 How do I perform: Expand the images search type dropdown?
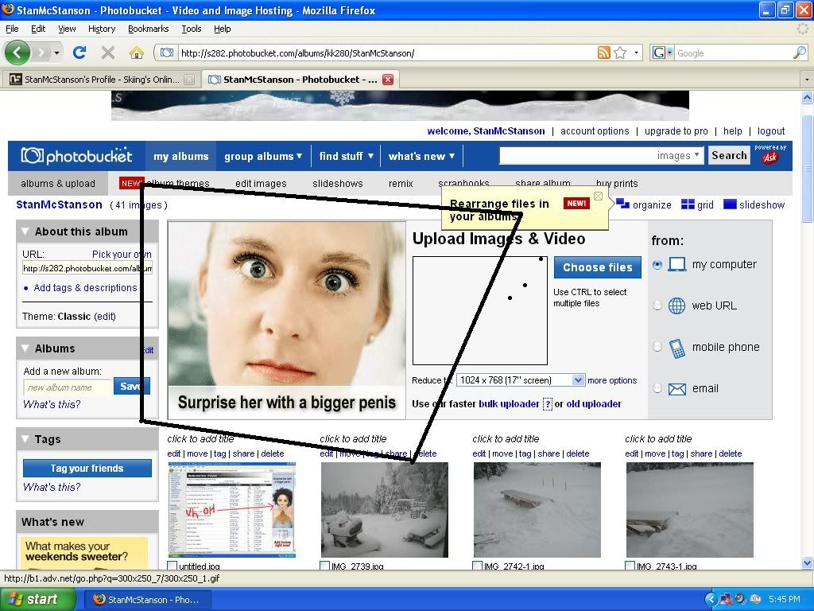click(697, 156)
